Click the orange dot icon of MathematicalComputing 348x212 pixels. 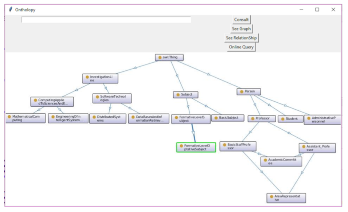pyautogui.click(x=9, y=117)
